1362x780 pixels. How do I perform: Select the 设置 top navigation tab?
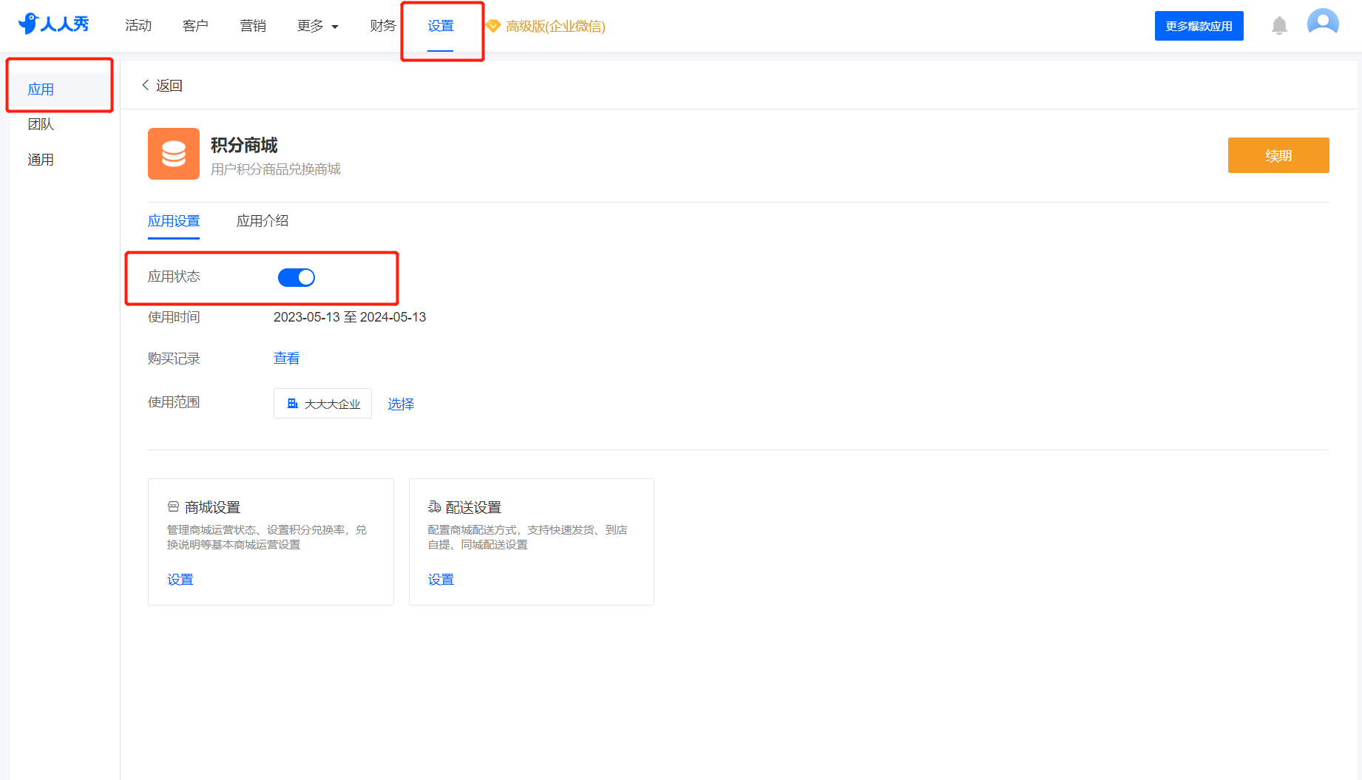[441, 26]
